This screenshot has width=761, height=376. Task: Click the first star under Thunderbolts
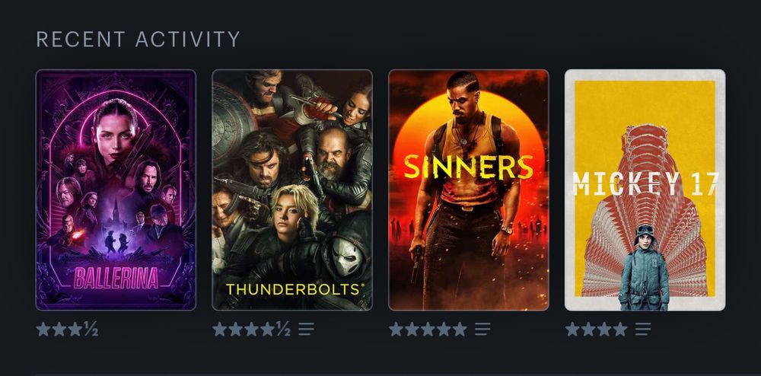[x=220, y=330]
